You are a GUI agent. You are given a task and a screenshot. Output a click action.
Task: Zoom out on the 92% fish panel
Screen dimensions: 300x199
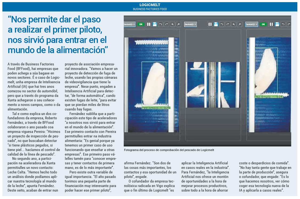(178, 24)
